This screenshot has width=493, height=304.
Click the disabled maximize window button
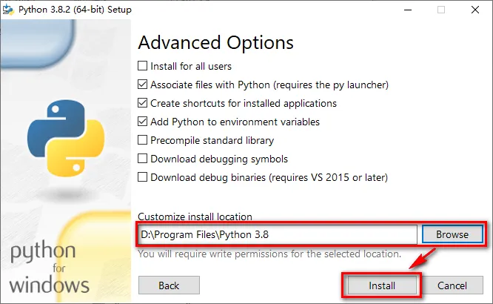(x=441, y=10)
